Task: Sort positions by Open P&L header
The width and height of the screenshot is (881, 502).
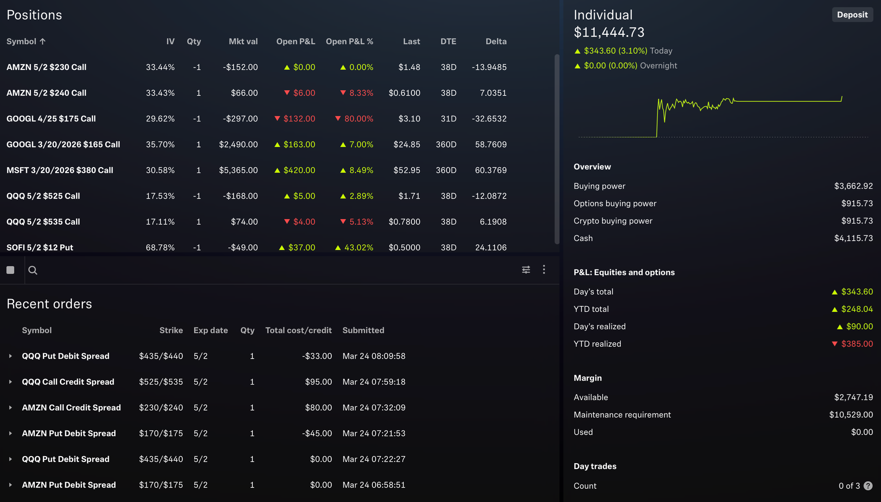Action: [x=296, y=41]
